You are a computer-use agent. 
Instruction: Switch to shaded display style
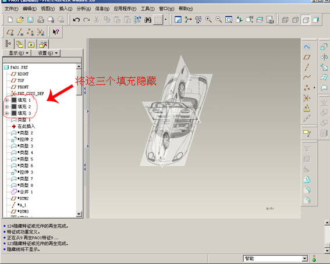point(315,20)
